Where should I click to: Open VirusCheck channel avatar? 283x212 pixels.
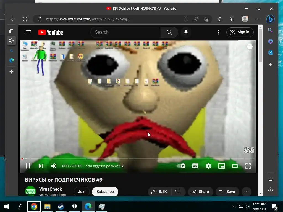pos(30,191)
